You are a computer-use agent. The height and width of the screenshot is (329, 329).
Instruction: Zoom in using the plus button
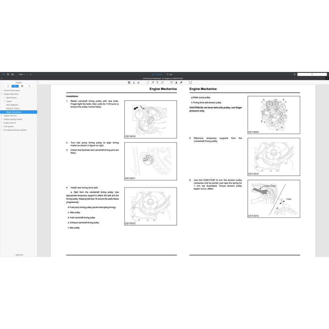(x=31, y=74)
